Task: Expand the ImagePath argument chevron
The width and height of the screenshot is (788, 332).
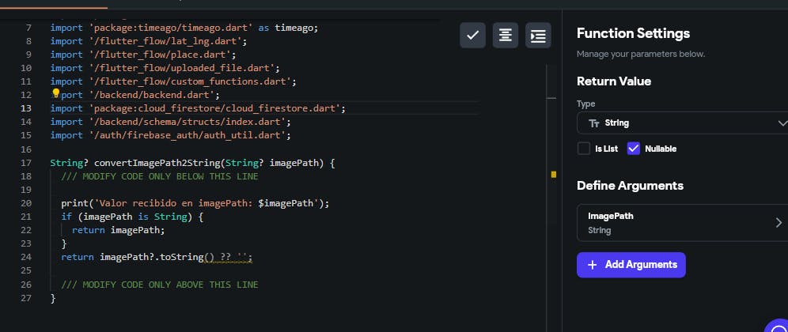Action: pos(779,223)
